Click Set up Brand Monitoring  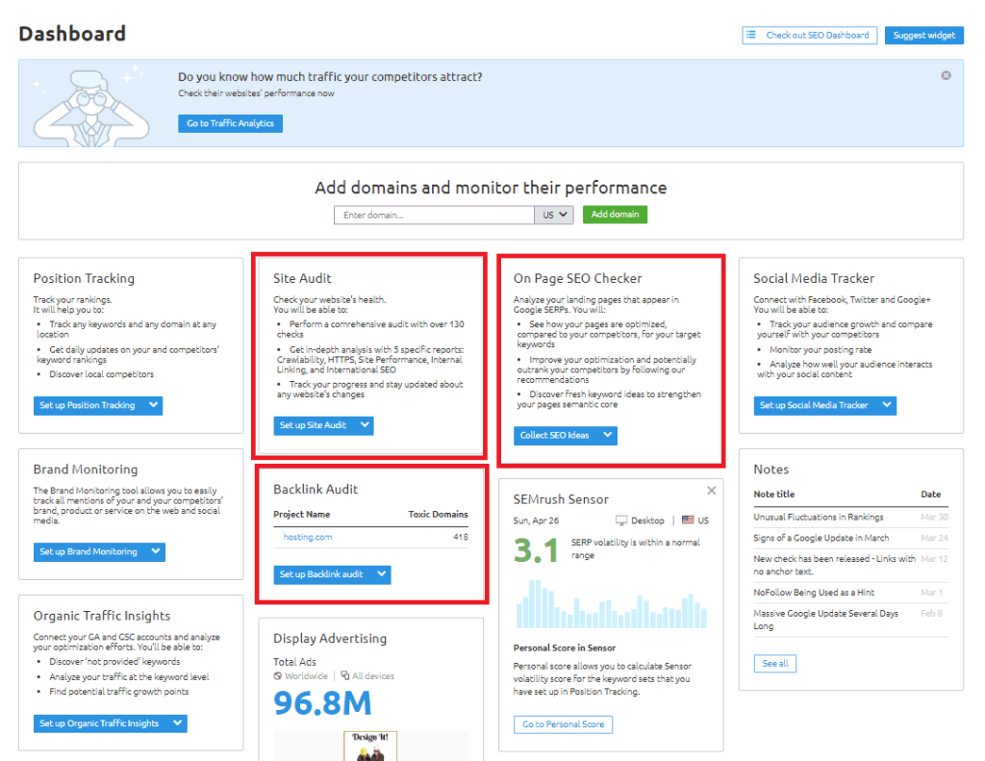(89, 551)
